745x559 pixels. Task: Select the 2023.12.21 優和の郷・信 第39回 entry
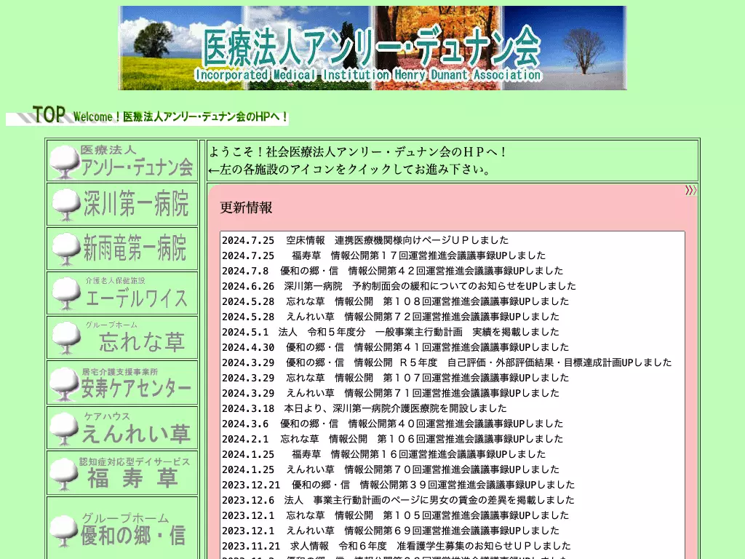point(398,485)
